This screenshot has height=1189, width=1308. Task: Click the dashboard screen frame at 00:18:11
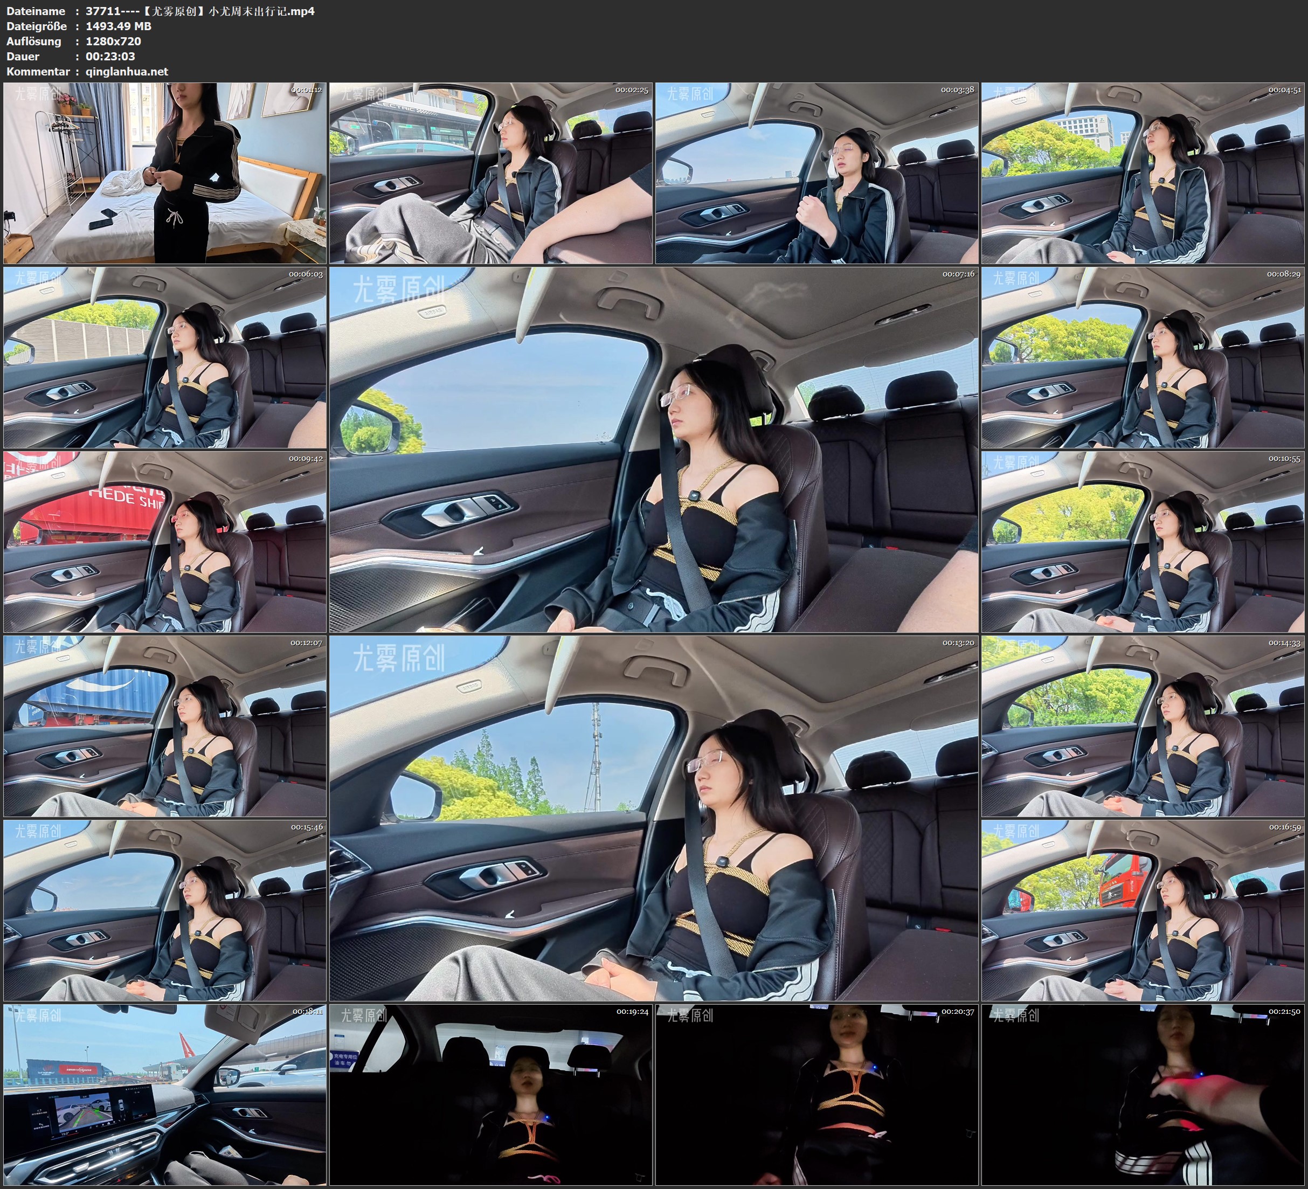(x=165, y=1094)
